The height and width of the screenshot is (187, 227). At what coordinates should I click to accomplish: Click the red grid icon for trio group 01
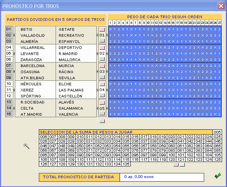[102, 30]
